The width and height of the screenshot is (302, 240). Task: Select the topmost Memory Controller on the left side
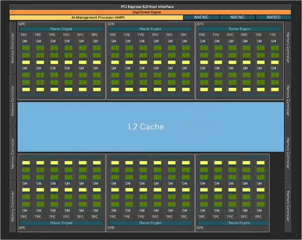13,47
